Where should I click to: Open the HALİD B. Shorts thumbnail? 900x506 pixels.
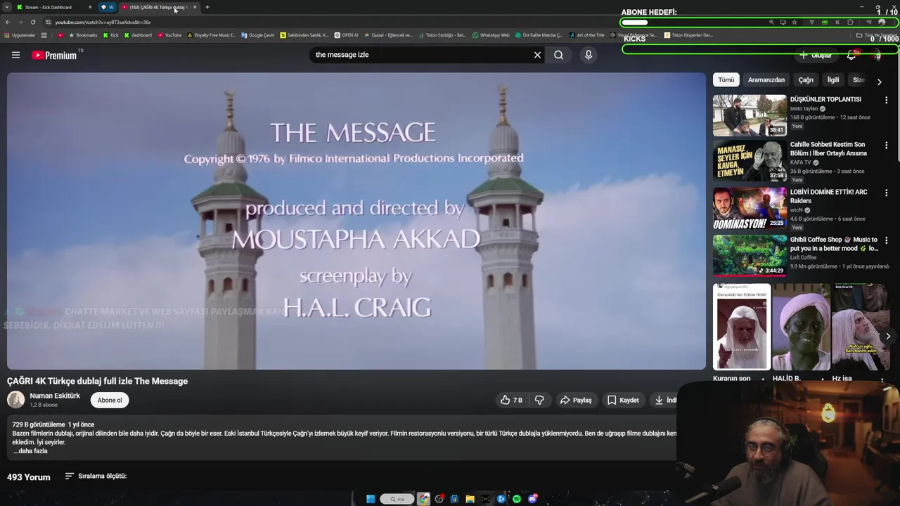[x=801, y=327]
